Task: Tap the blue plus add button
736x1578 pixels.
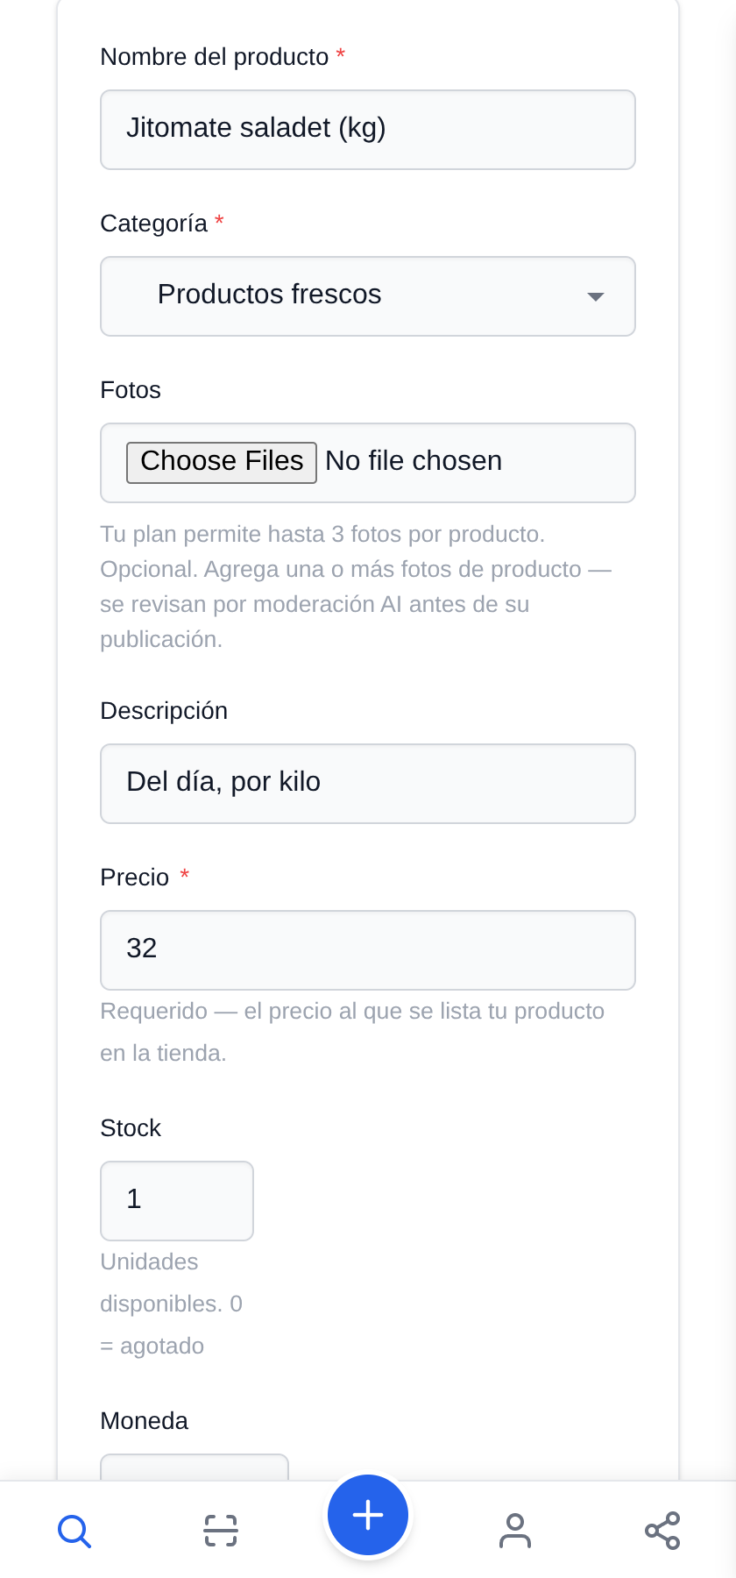Action: pyautogui.click(x=368, y=1515)
